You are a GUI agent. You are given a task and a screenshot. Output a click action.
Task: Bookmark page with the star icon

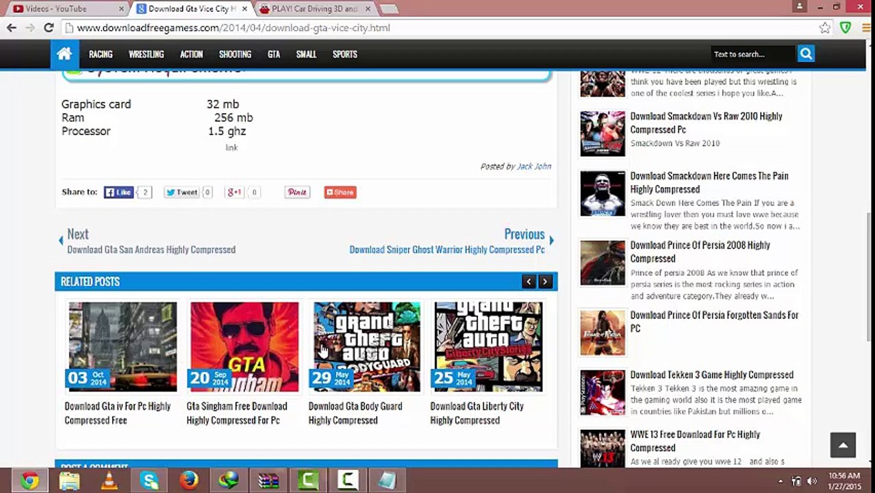tap(825, 28)
